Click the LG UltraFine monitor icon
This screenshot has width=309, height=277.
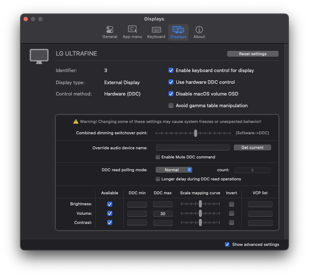tap(39, 56)
